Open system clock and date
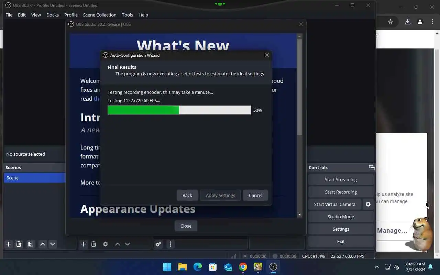Image resolution: width=440 pixels, height=275 pixels. pos(415,267)
